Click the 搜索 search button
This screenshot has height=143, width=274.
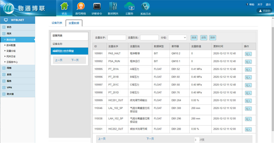pos(194,38)
